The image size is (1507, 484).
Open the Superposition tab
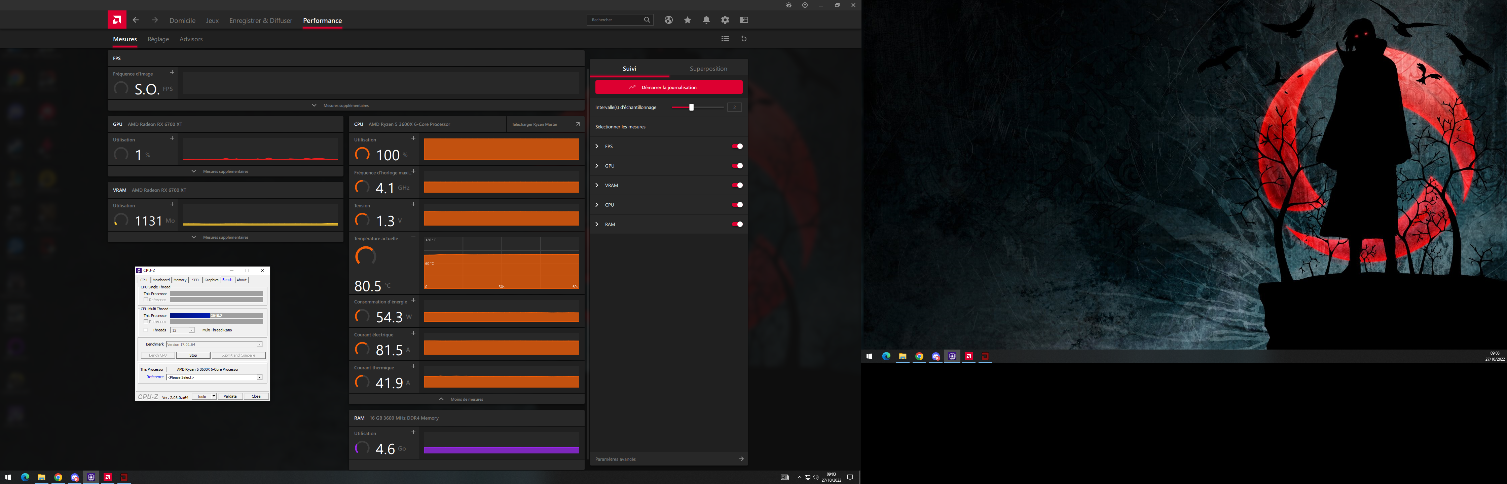coord(708,68)
